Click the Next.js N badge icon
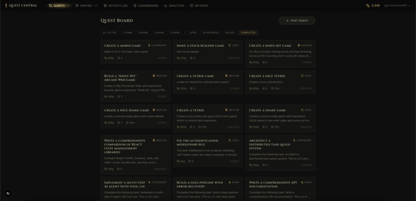 [8, 193]
